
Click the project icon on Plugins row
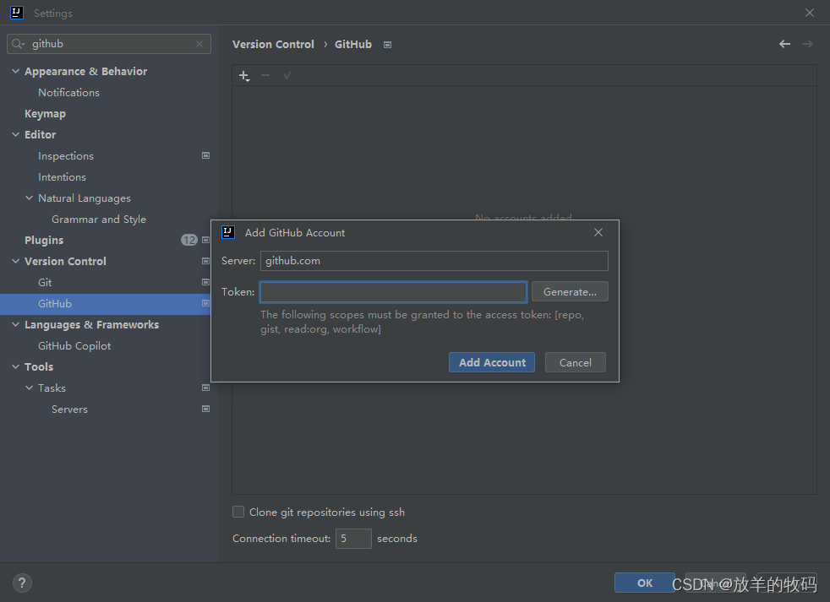[x=206, y=240]
